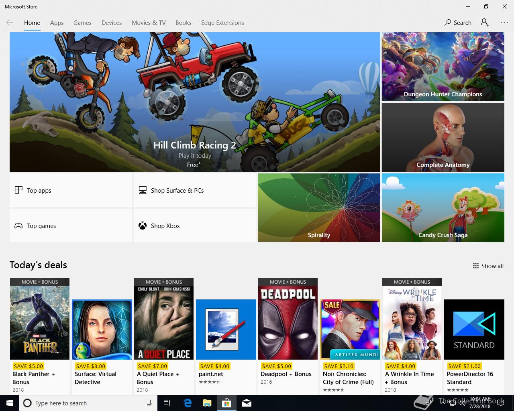The image size is (514, 411).
Task: Click the 'Type here to search' taskbar box
Action: click(88, 403)
